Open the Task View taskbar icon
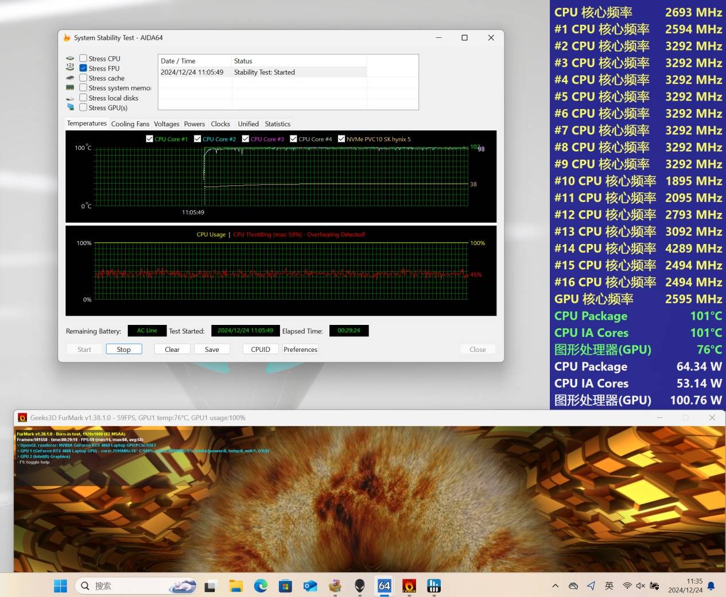Screen dimensions: 726x597 click(211, 586)
